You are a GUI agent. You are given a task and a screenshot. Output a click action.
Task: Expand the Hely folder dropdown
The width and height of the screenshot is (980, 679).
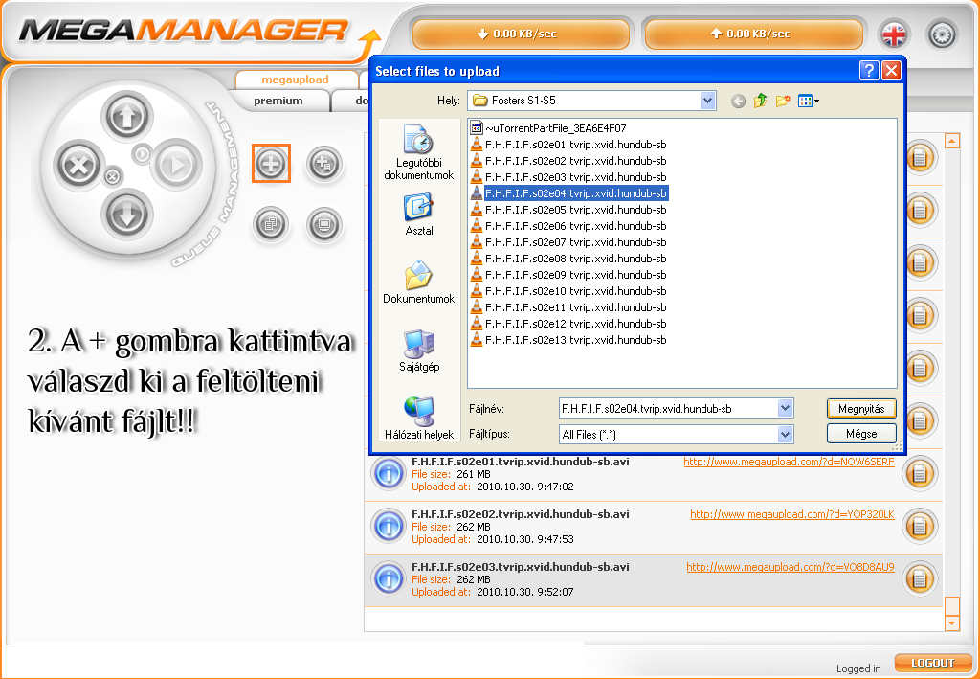coord(707,100)
